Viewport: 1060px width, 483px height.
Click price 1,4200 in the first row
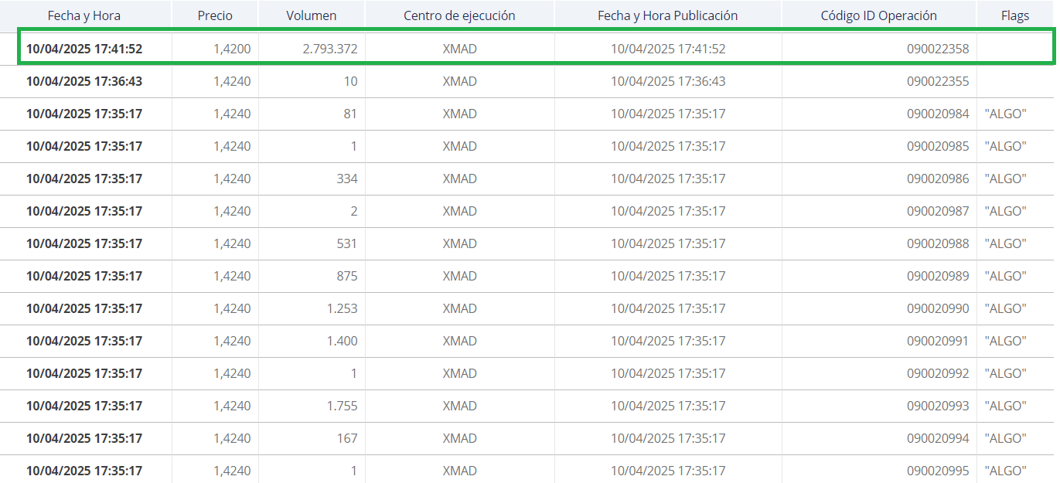pyautogui.click(x=232, y=49)
